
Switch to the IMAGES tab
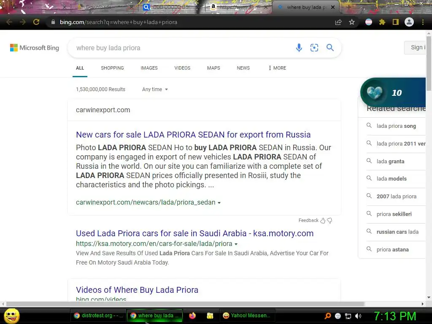[x=149, y=68]
